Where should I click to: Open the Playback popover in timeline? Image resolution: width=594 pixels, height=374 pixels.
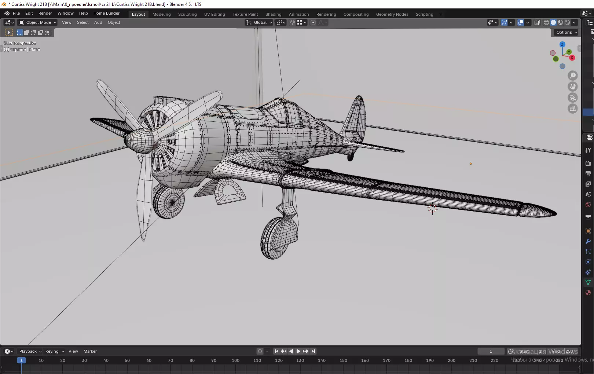tap(30, 351)
